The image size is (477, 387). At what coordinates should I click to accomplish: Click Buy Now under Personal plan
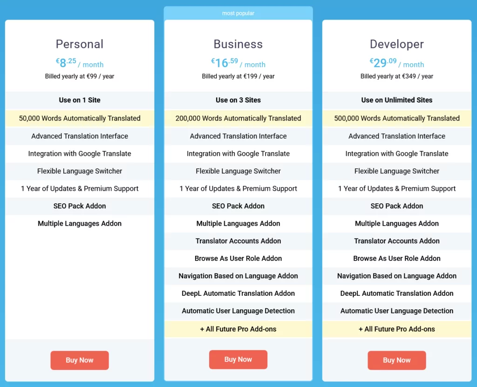80,360
